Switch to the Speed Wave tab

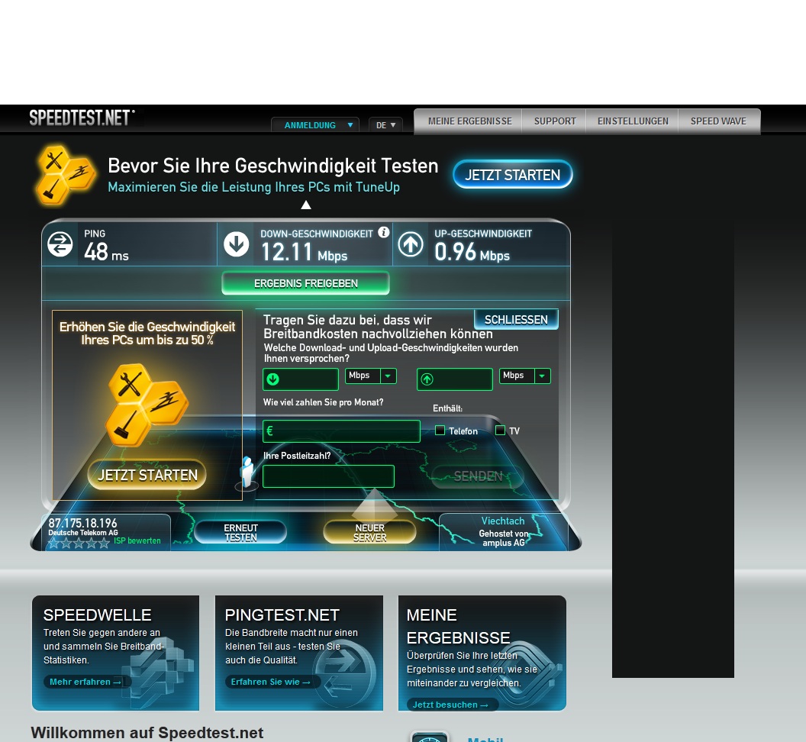[x=718, y=121]
